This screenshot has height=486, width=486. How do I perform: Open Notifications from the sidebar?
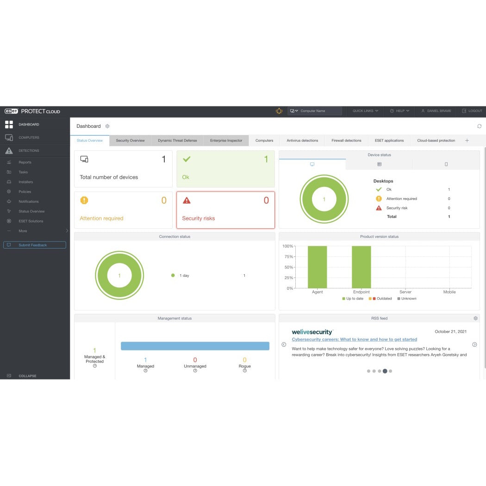point(29,201)
